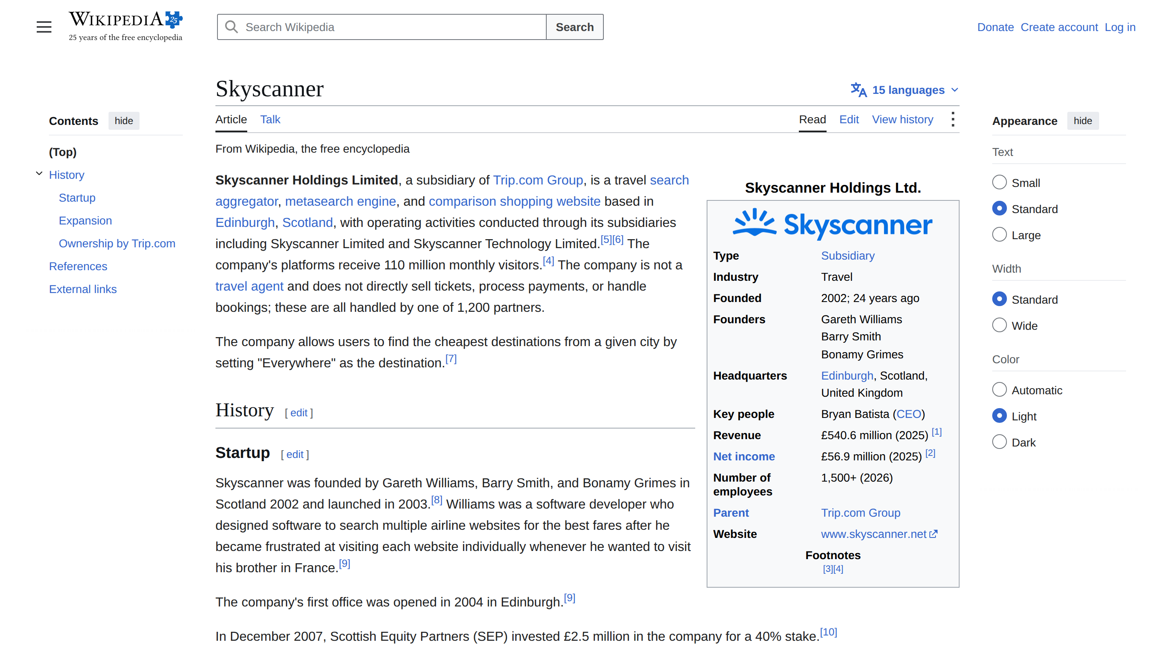Visit www.skyscanner.net website link
This screenshot has width=1175, height=653.
(873, 534)
